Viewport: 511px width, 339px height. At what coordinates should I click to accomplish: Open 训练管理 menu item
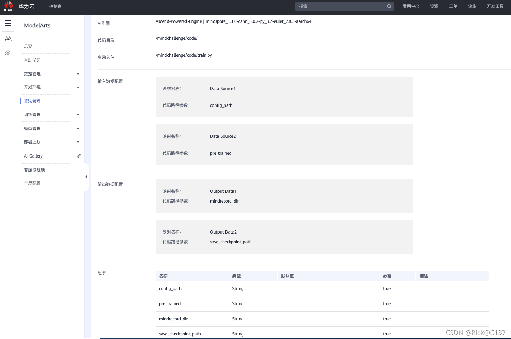32,115
